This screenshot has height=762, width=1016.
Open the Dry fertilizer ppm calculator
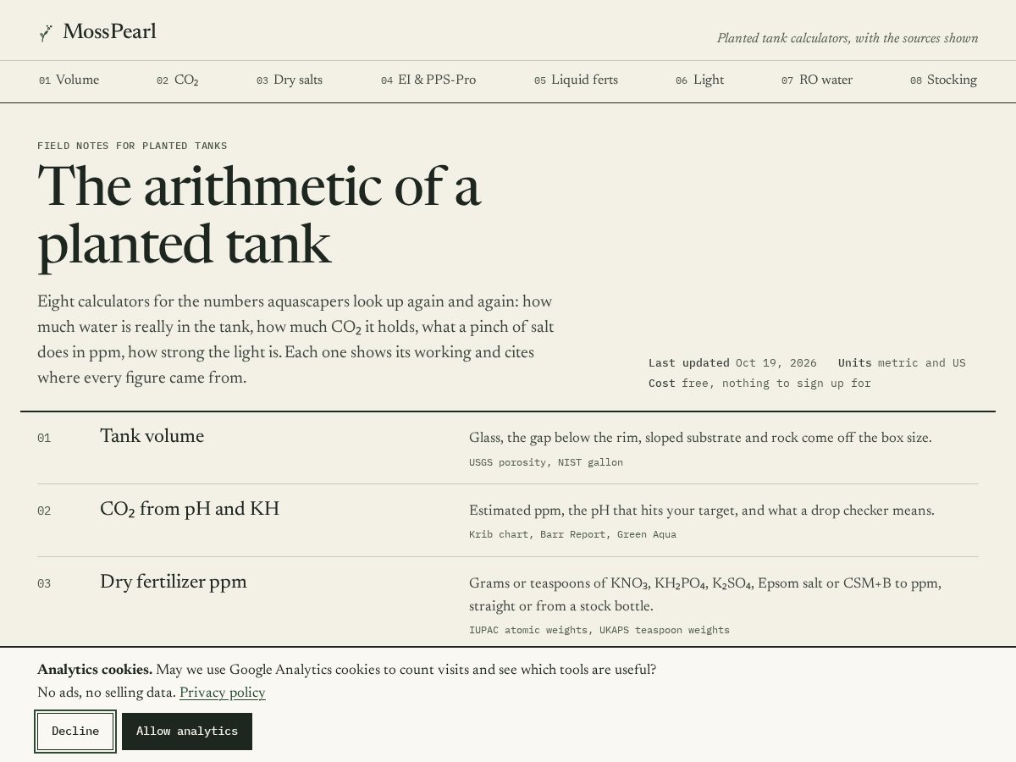(174, 582)
